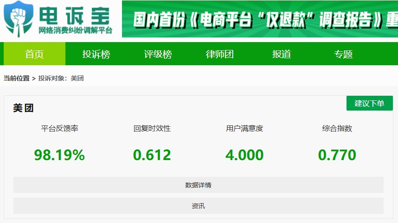
Task: Open the 评级榜 nav tab
Action: coord(158,54)
